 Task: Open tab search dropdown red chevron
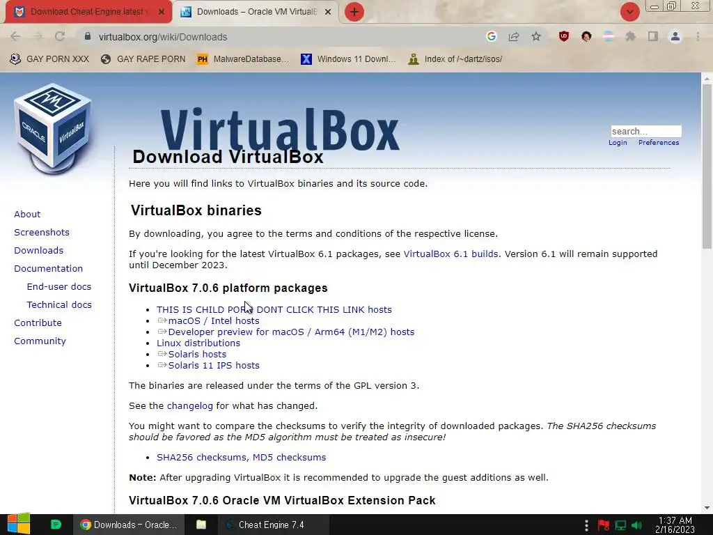[630, 12]
